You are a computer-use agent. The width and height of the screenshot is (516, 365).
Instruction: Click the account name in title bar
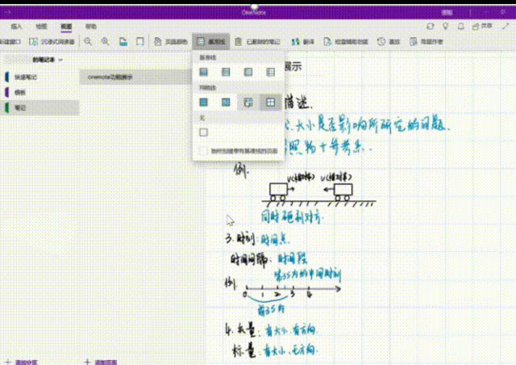point(447,13)
